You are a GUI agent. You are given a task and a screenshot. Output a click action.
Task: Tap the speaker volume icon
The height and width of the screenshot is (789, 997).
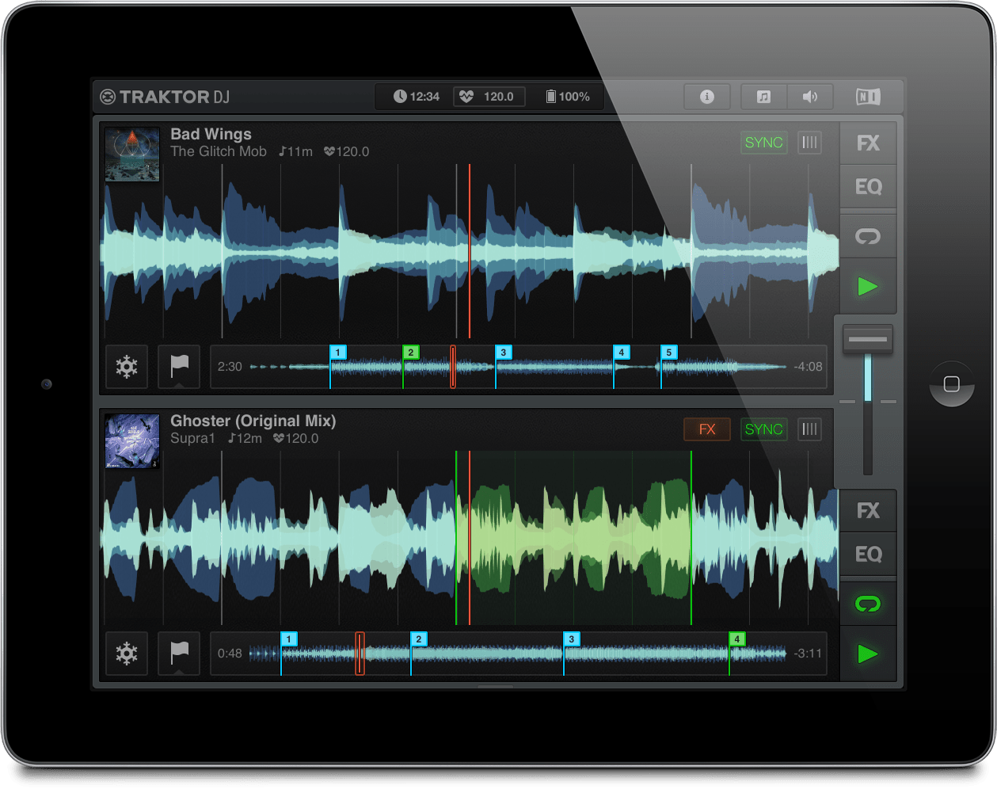[x=809, y=97]
